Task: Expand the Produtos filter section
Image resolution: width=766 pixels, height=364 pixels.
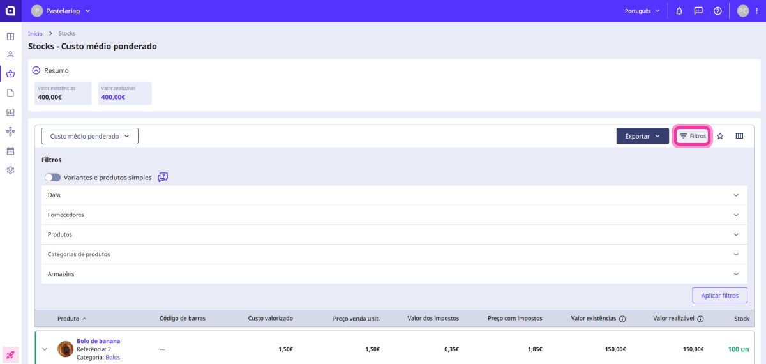Action: coord(394,234)
